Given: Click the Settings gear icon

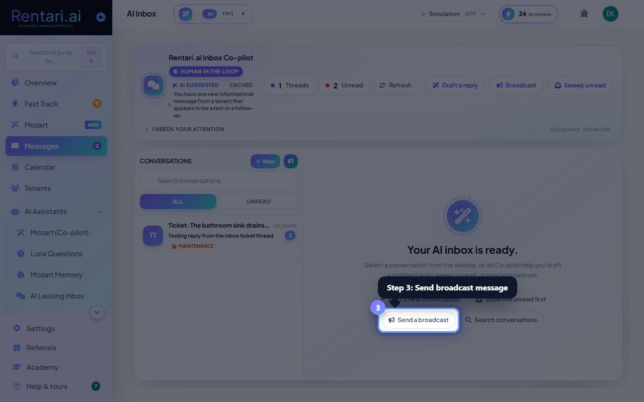Looking at the screenshot, I should pyautogui.click(x=17, y=329).
